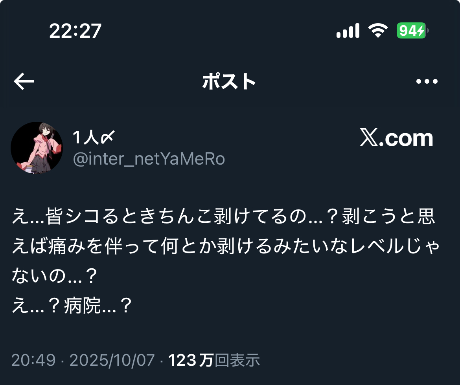460x385 pixels.
Task: Tap the charging bolt inside battery icon
Action: [x=421, y=31]
